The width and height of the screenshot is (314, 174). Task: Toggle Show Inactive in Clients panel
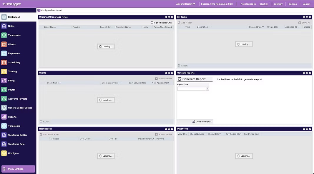point(156,78)
